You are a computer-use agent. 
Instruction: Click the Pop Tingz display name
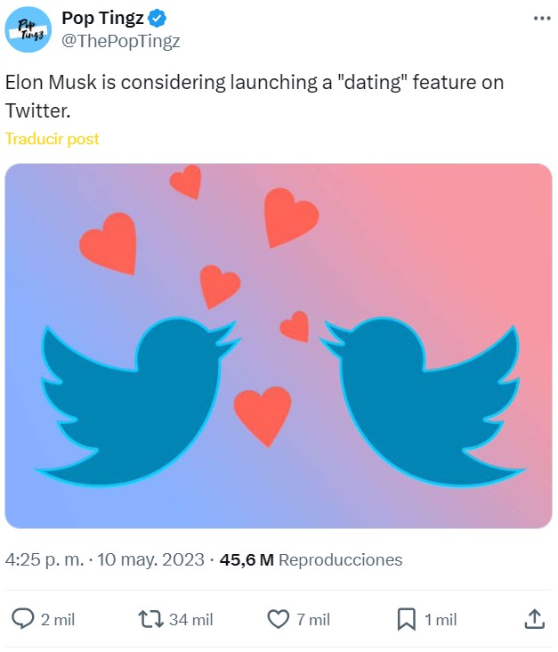pyautogui.click(x=102, y=19)
